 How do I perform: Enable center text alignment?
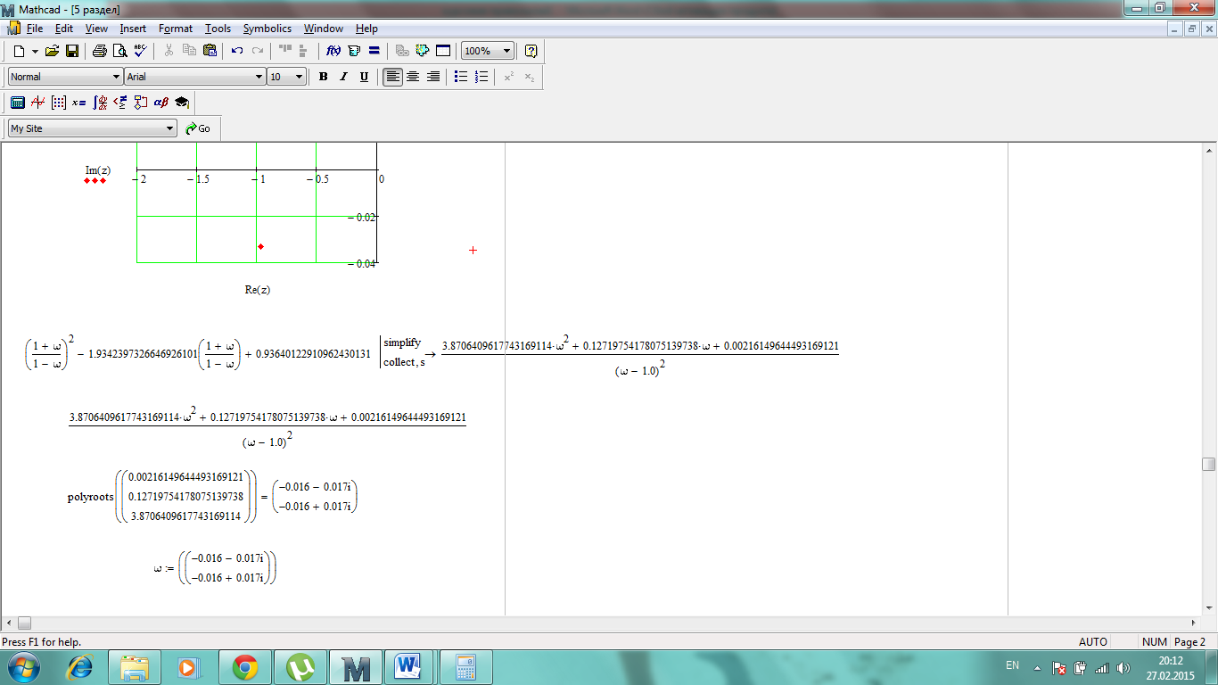413,77
